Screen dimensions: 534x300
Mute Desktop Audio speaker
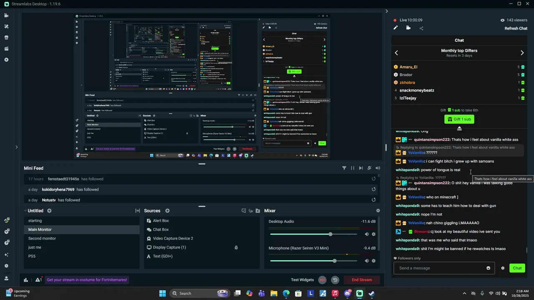click(x=367, y=234)
